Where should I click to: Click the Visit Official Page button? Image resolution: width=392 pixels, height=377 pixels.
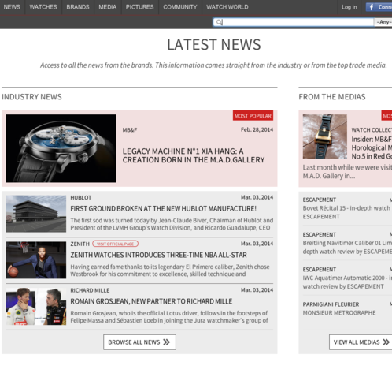pos(115,244)
